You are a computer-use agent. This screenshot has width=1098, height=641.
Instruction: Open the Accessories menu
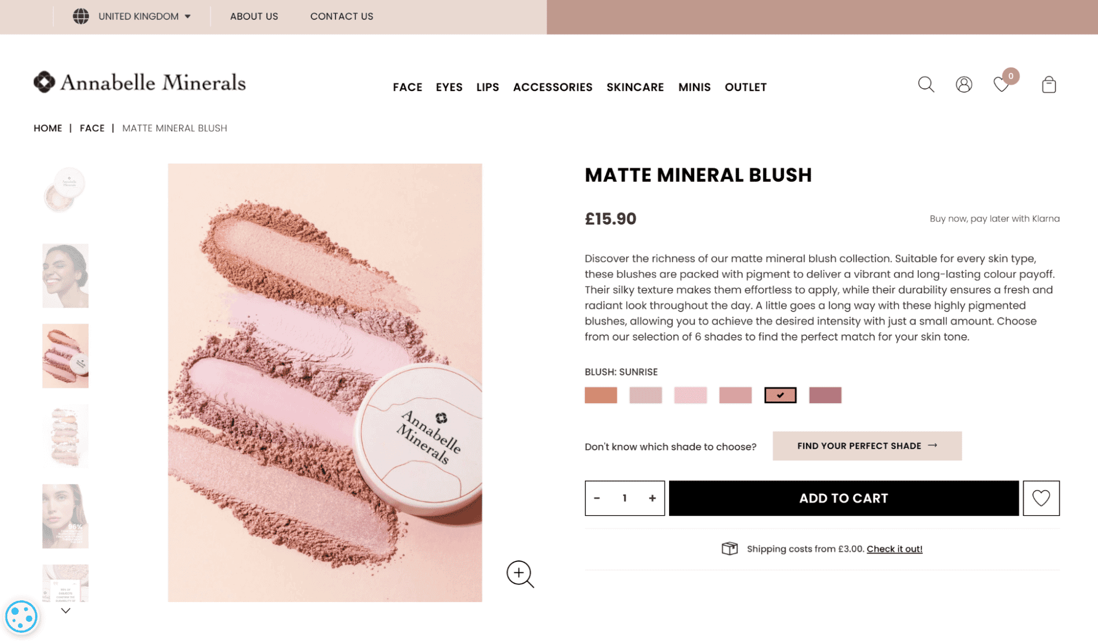coord(553,87)
